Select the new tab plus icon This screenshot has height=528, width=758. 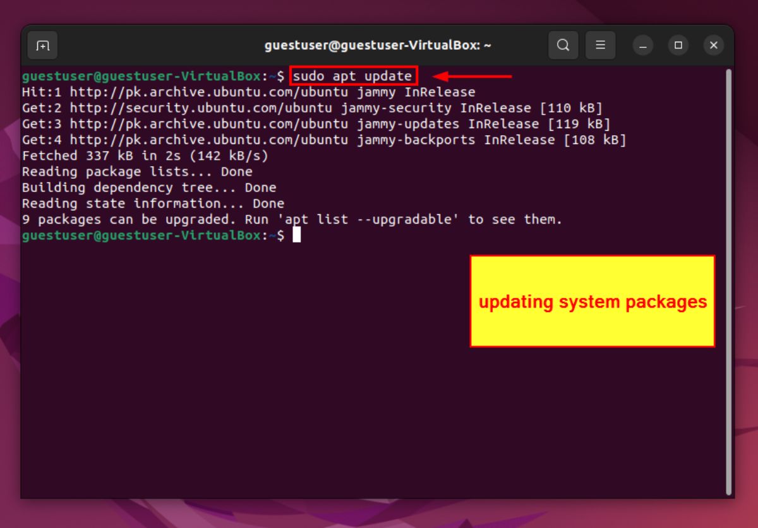(x=42, y=45)
